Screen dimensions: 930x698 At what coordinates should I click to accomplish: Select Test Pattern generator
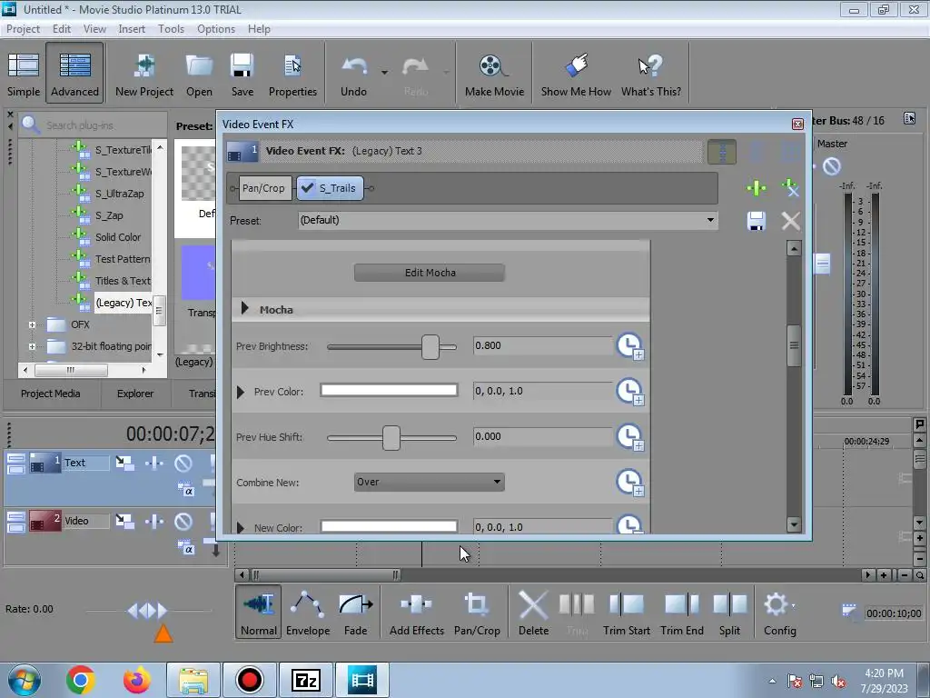(x=123, y=259)
